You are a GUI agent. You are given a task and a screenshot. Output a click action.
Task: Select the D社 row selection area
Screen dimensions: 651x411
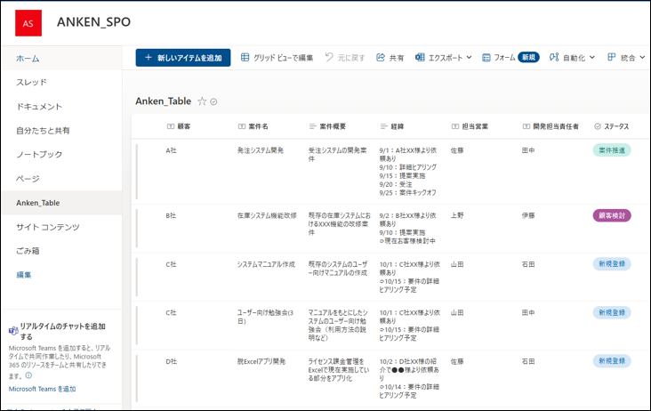point(137,378)
